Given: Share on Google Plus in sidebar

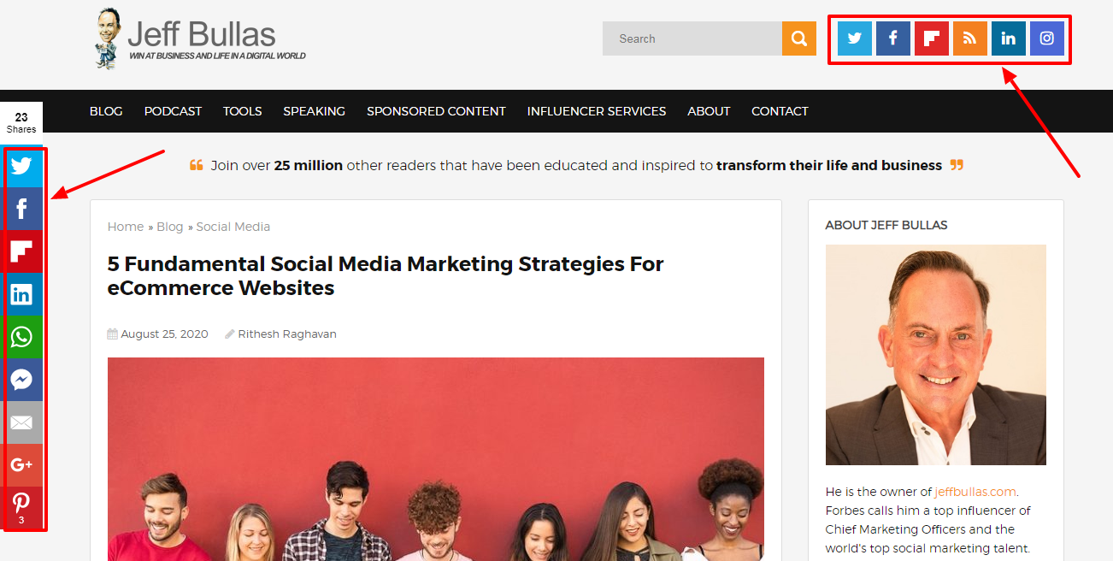Looking at the screenshot, I should pos(21,464).
